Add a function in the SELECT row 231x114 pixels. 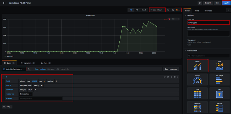coord(42,85)
